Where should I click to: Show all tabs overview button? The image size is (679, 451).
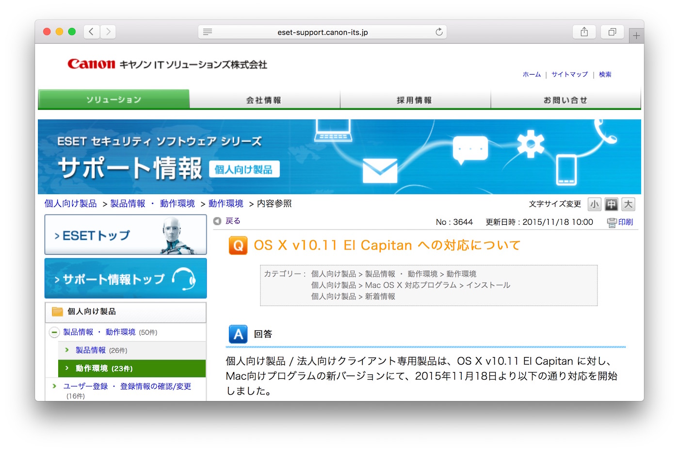click(x=612, y=32)
